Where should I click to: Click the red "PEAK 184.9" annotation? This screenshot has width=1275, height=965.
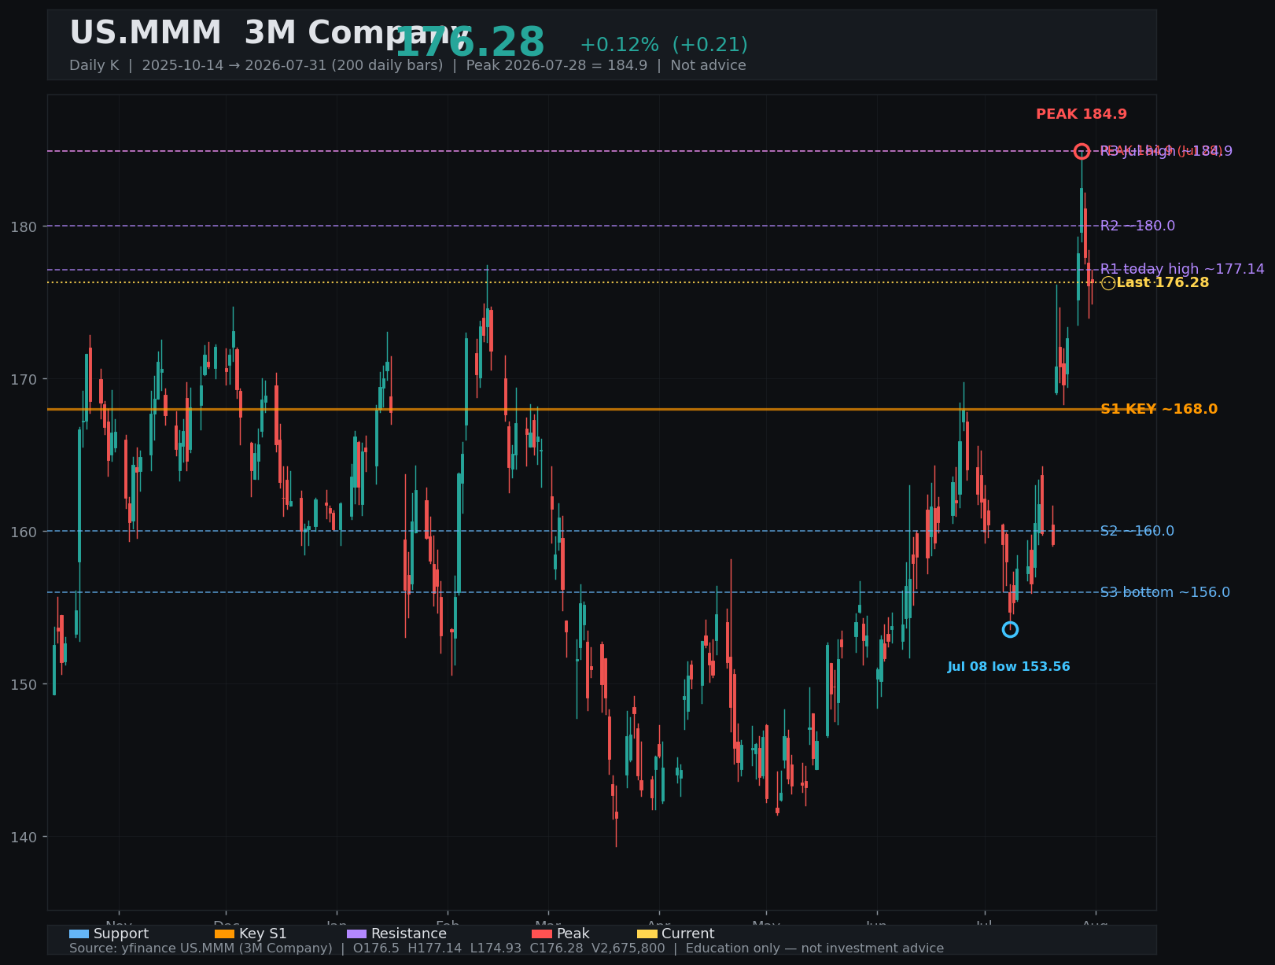tap(1082, 114)
